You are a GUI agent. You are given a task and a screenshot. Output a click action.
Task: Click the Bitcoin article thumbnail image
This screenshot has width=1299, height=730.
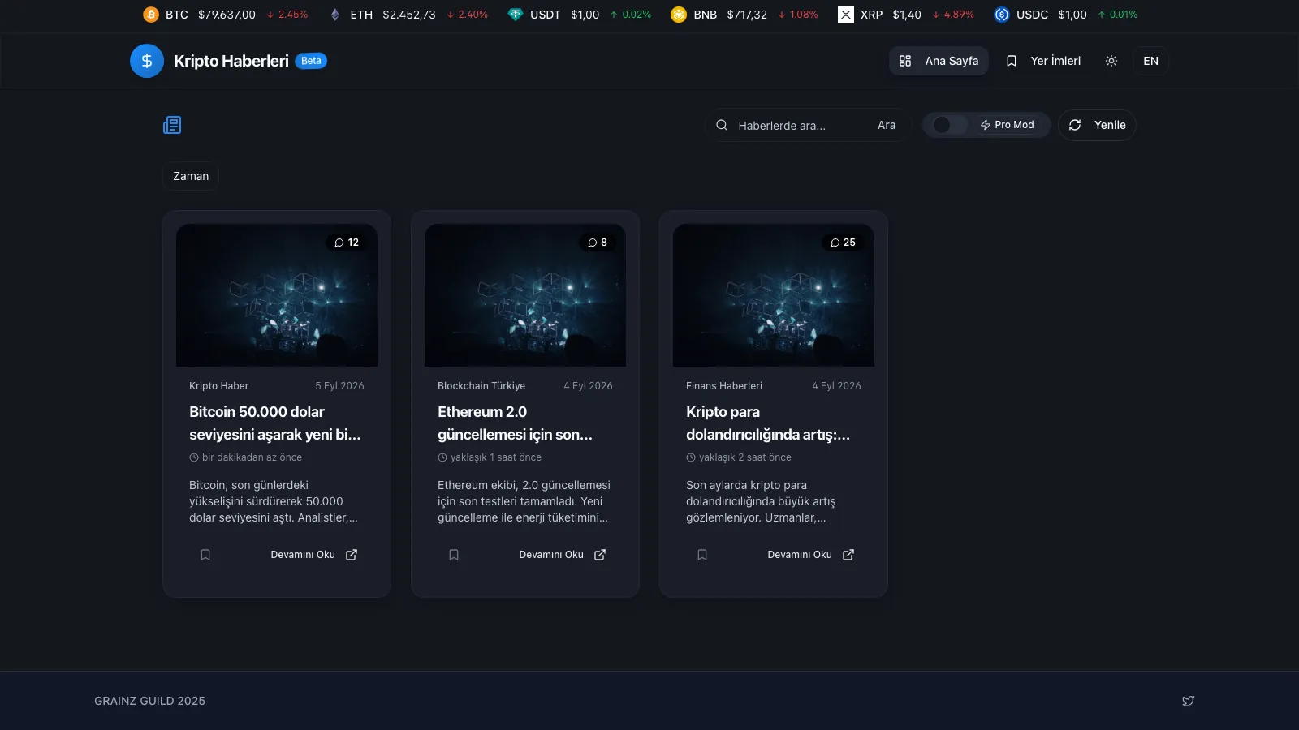(x=277, y=295)
